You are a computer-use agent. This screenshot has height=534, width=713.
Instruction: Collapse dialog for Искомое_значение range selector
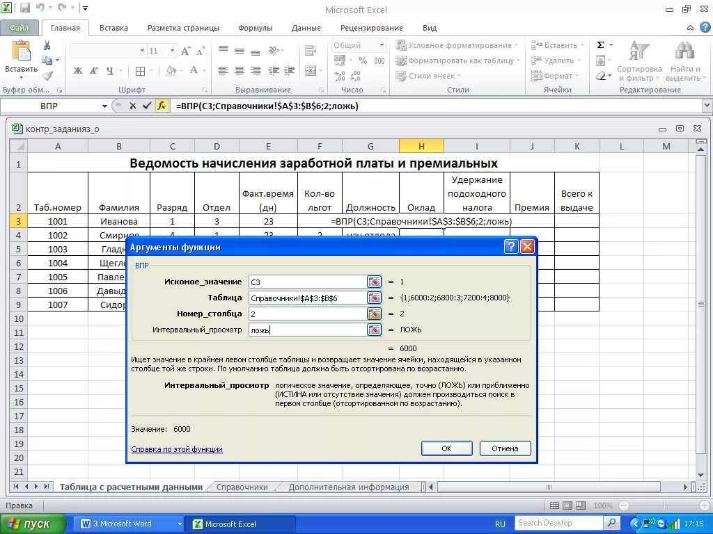(x=374, y=282)
